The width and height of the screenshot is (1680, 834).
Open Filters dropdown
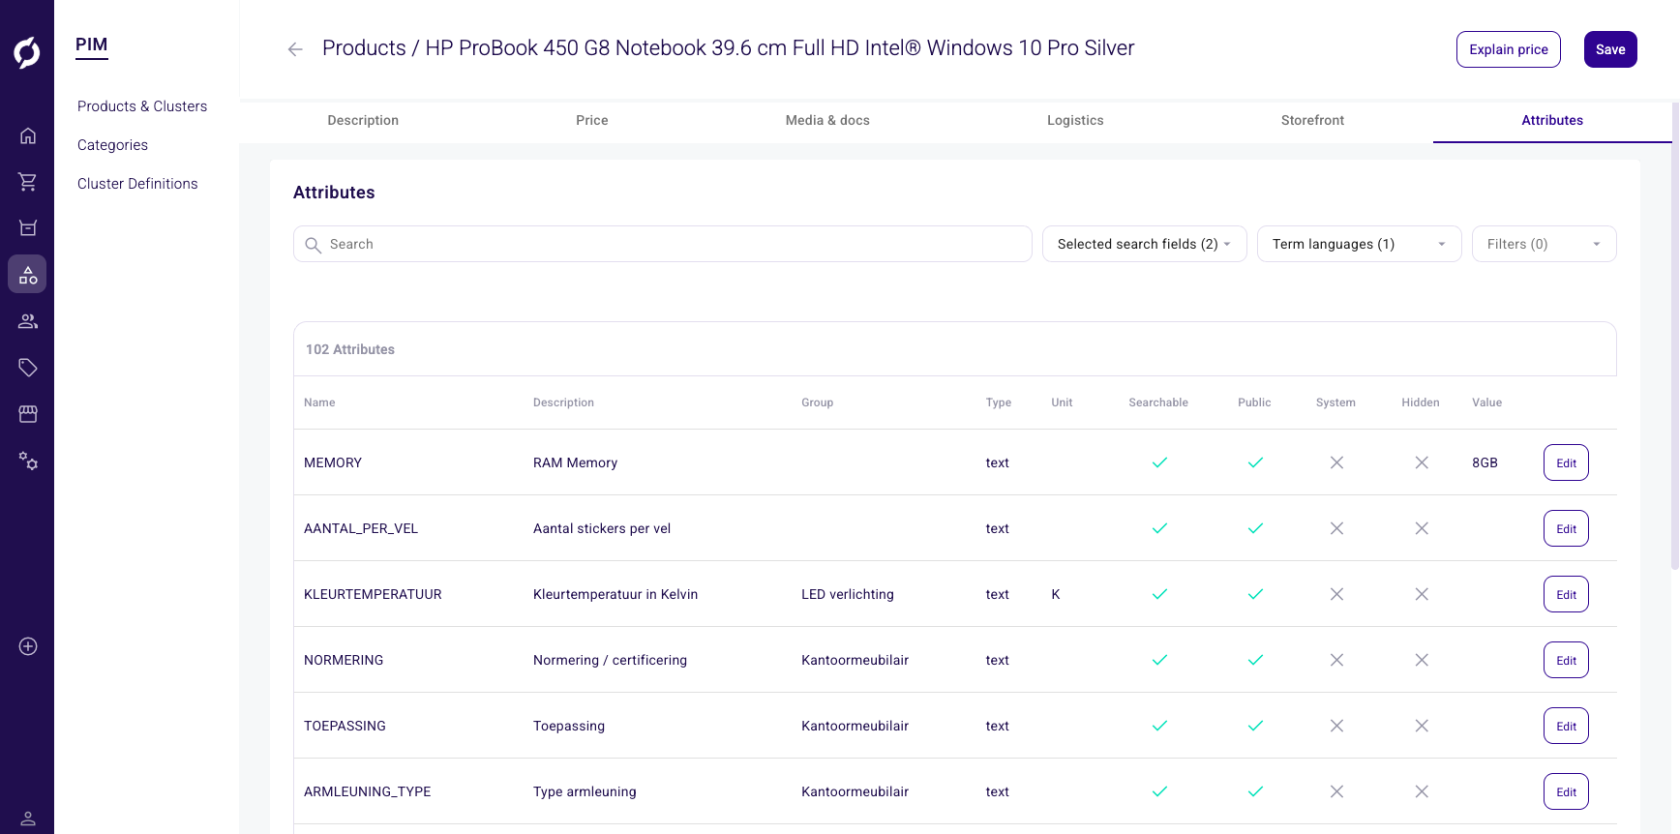coord(1544,244)
